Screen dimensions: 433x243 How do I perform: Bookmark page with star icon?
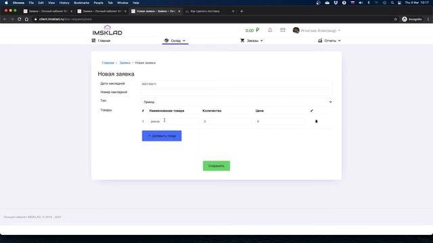click(395, 19)
